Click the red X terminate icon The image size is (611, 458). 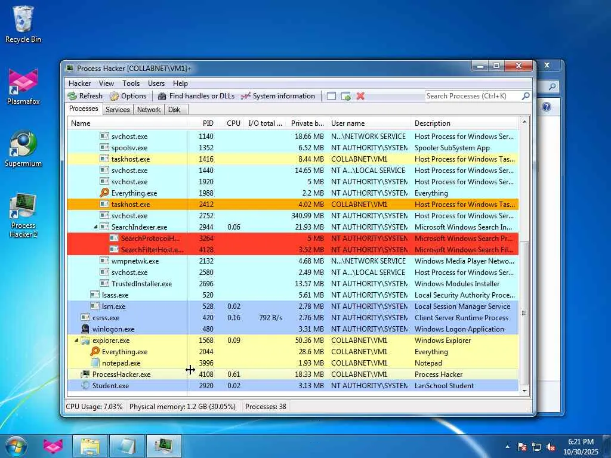360,96
